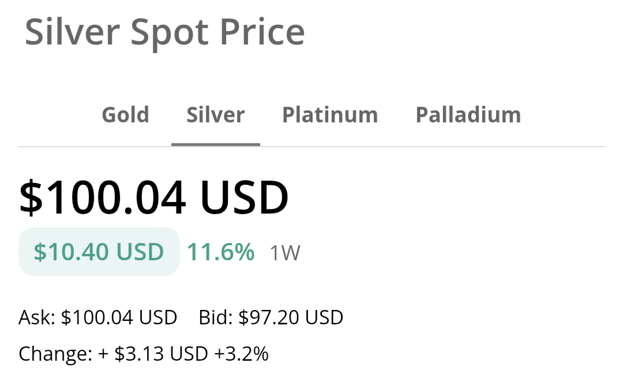Select the Silver tab
The image size is (623, 389).
click(216, 115)
